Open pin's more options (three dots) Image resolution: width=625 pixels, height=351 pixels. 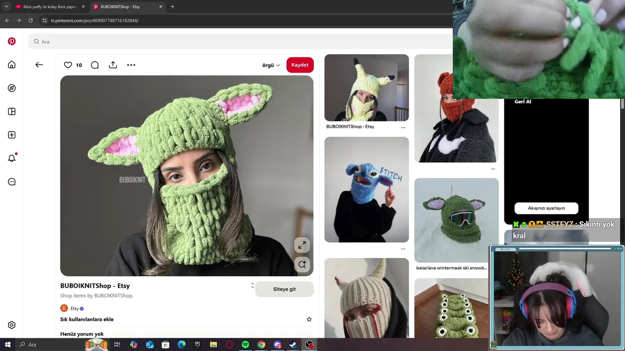coord(131,65)
